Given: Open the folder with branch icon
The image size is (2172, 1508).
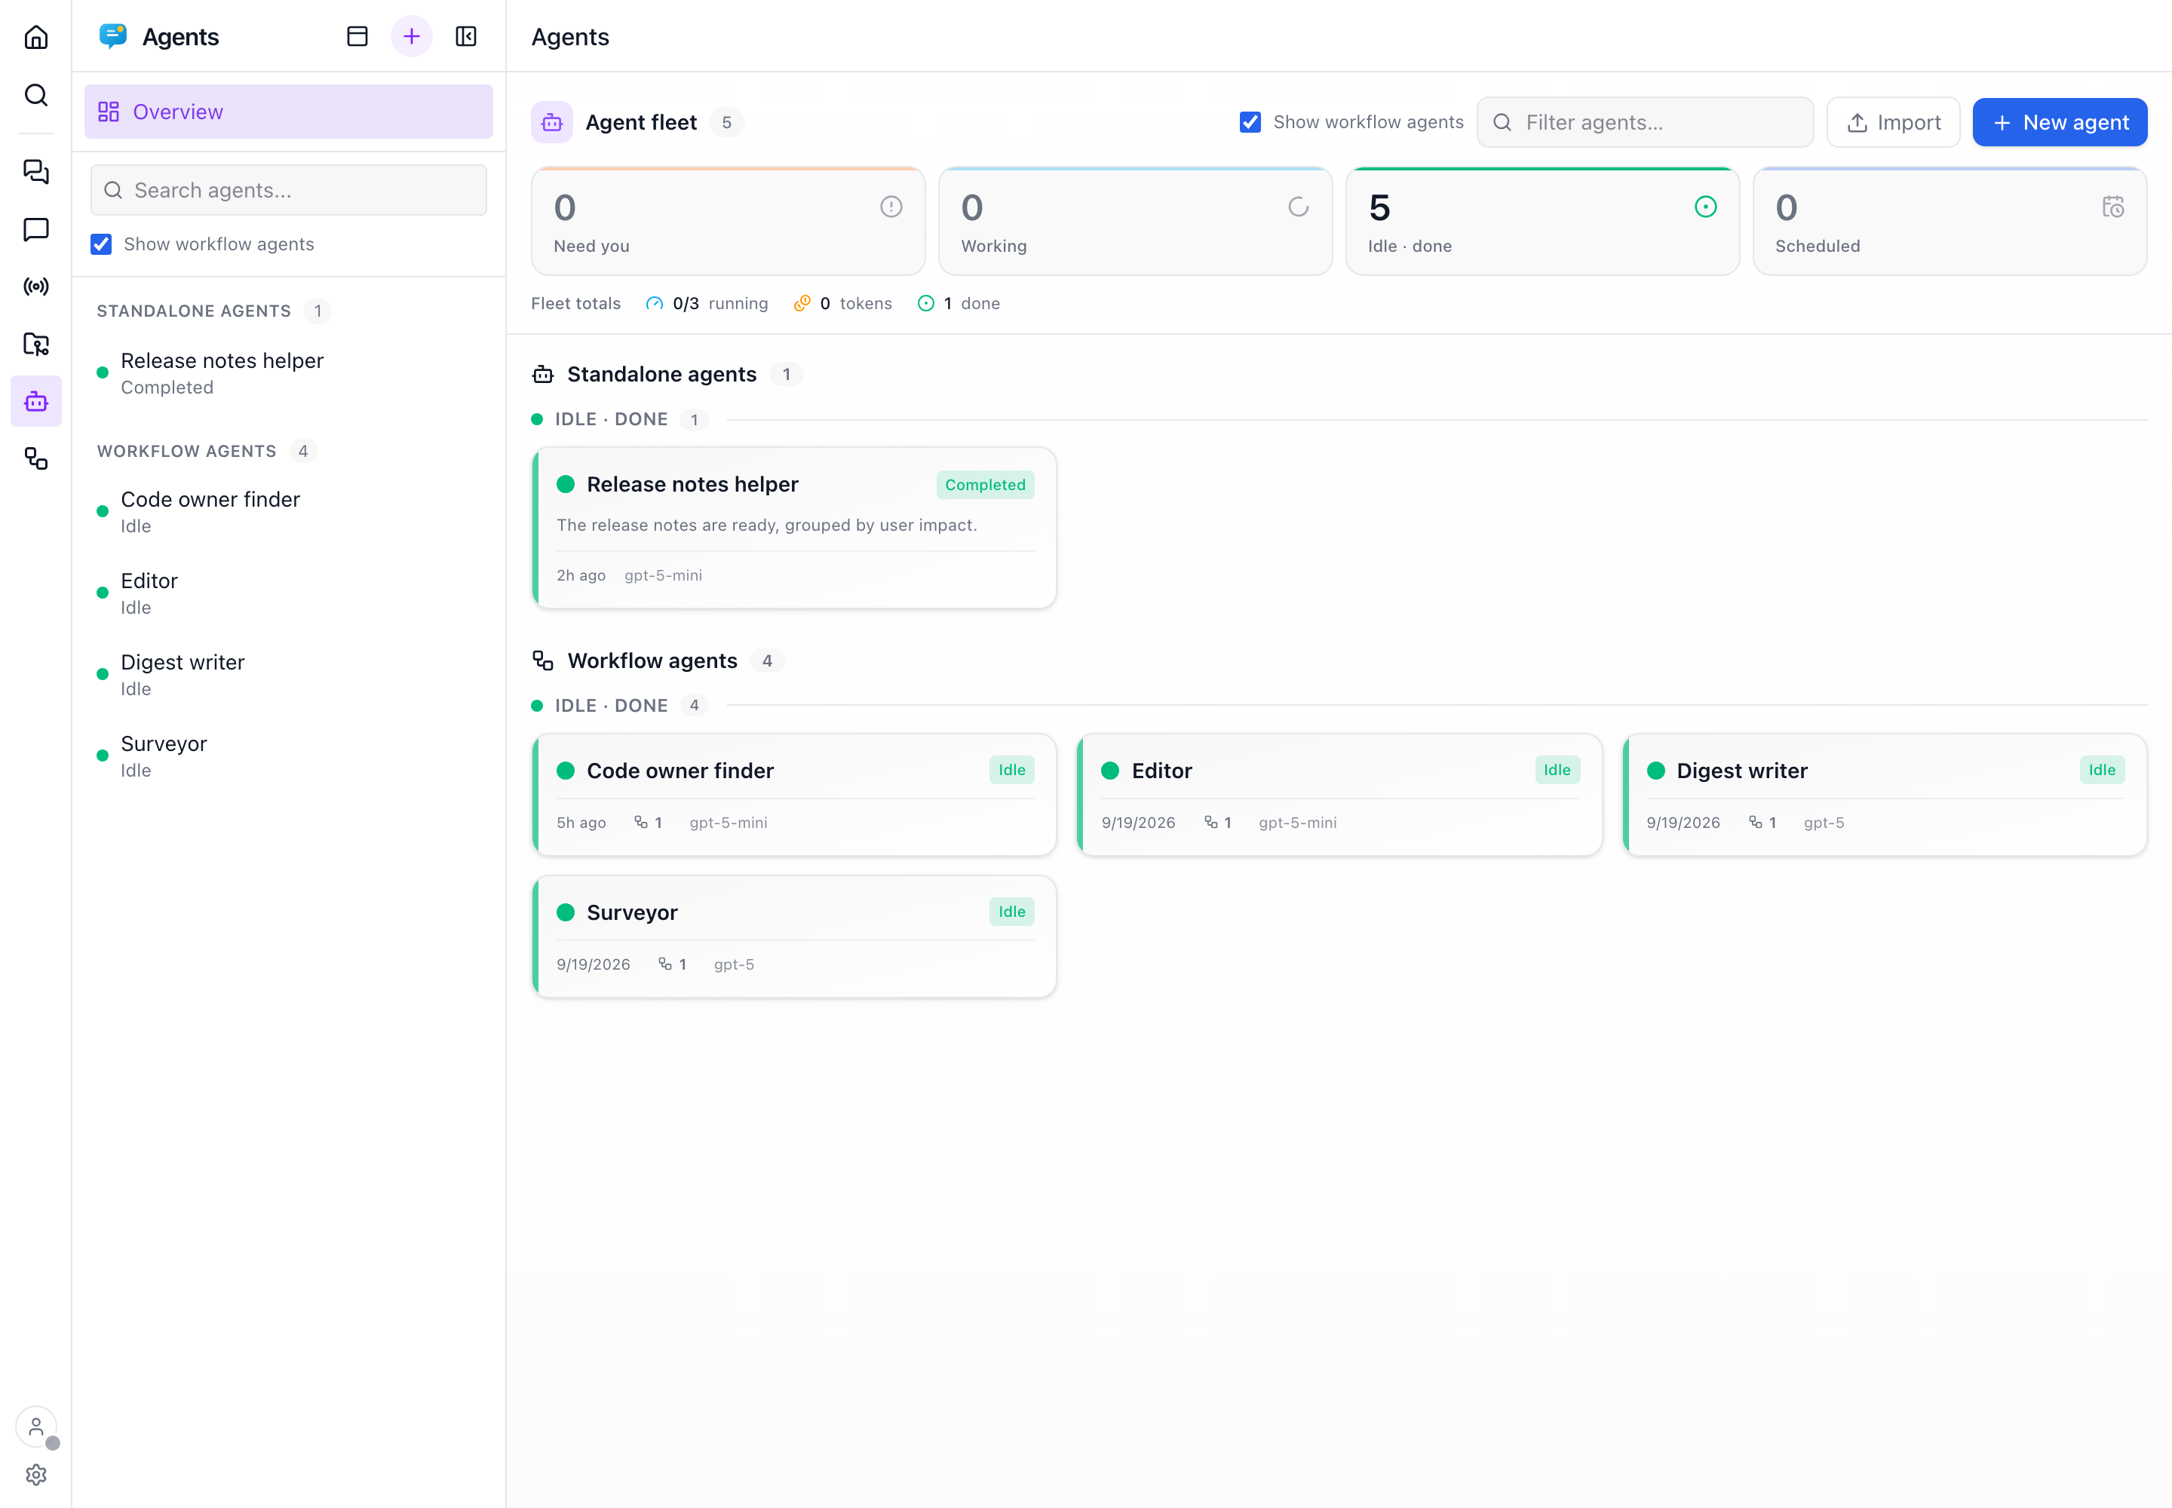Looking at the screenshot, I should click(36, 344).
